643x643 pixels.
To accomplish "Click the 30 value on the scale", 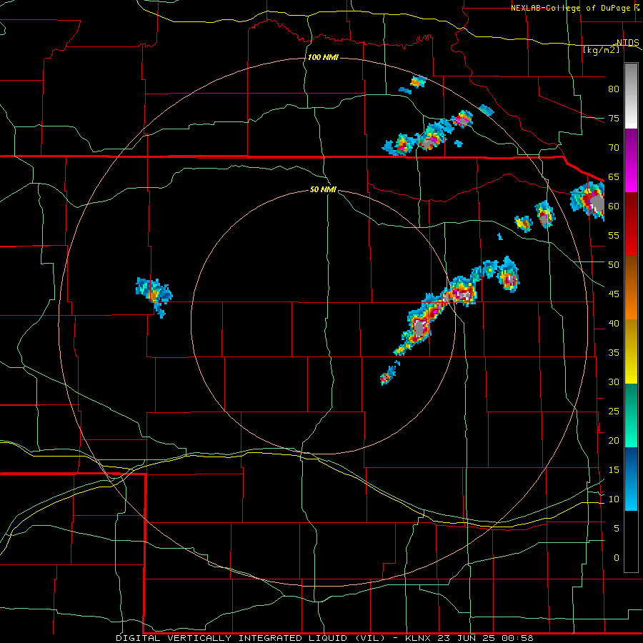I will (x=614, y=382).
